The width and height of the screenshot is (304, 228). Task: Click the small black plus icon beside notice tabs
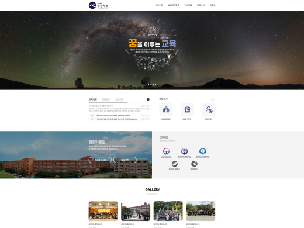click(148, 99)
